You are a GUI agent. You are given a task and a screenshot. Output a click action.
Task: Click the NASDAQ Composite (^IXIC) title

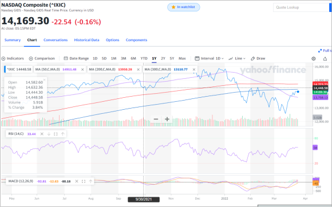coord(33,5)
